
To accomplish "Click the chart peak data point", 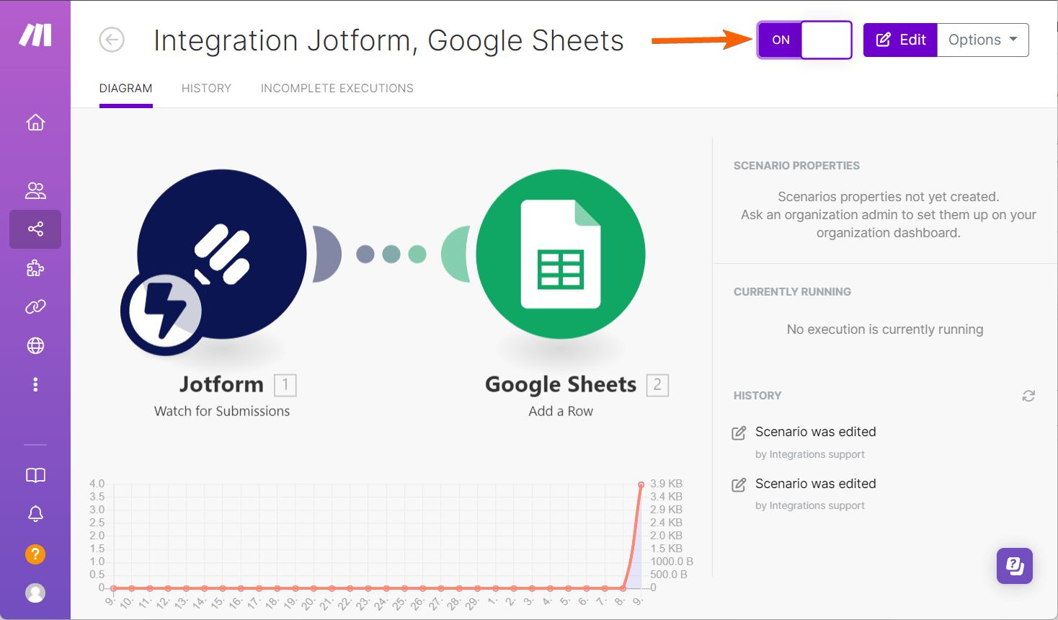I will pos(641,484).
